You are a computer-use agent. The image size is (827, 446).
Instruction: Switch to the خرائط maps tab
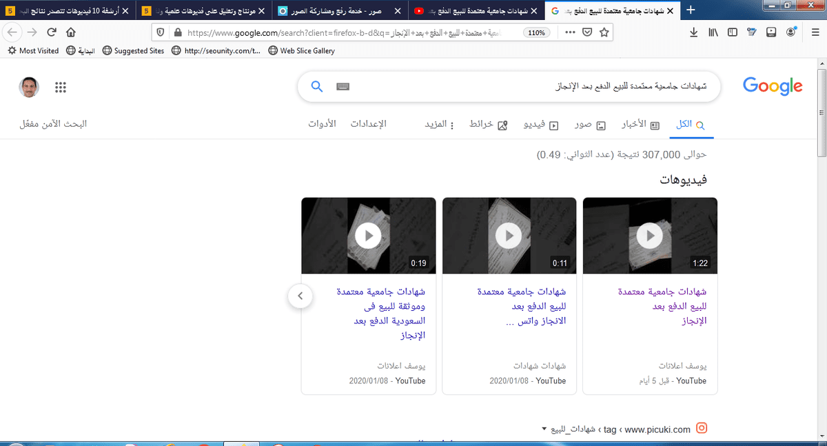[490, 124]
